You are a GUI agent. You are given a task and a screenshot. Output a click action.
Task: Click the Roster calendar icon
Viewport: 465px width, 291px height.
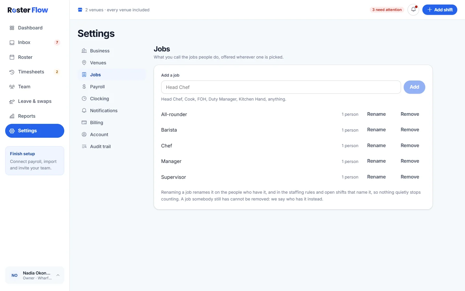(x=12, y=57)
